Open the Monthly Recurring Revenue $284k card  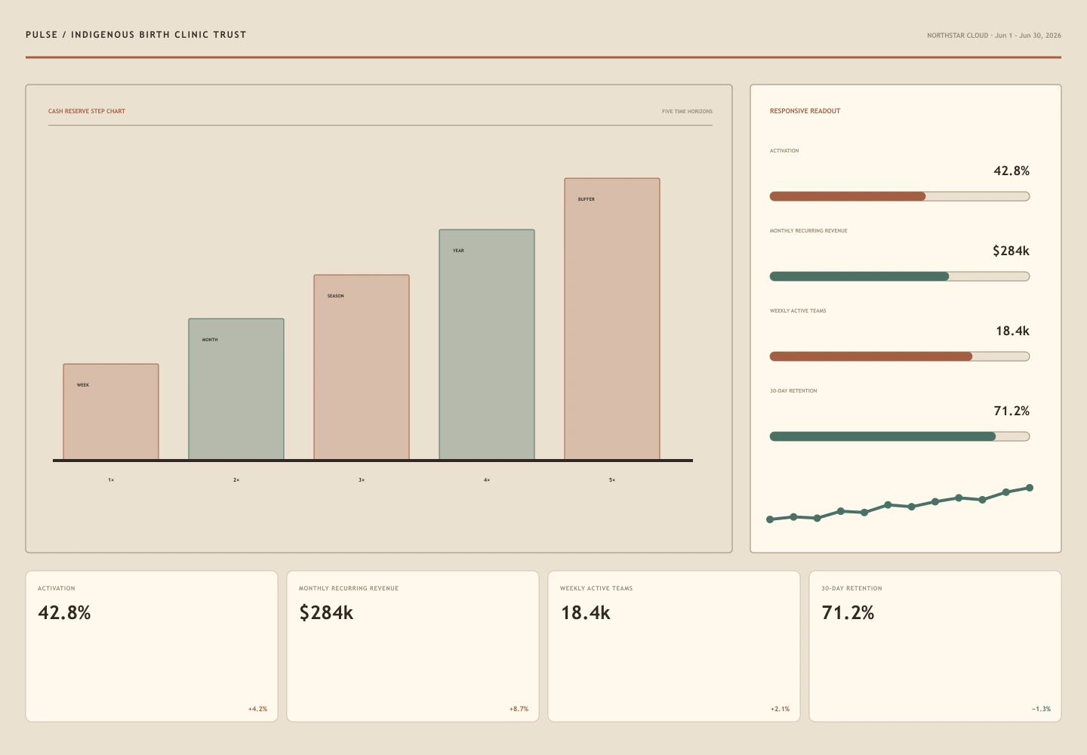coord(413,646)
